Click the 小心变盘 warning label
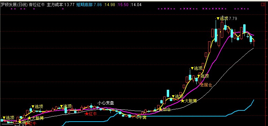The image size is (268, 126). (106, 103)
